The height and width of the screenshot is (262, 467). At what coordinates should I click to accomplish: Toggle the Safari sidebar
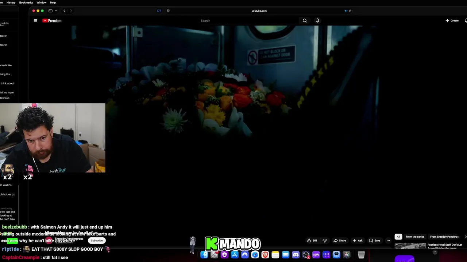(50, 11)
